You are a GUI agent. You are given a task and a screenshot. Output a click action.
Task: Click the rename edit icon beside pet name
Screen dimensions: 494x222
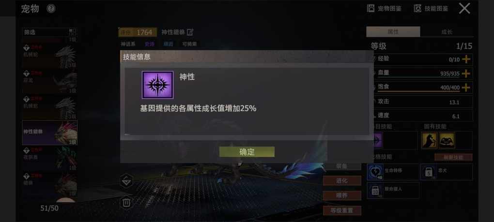tap(190, 32)
